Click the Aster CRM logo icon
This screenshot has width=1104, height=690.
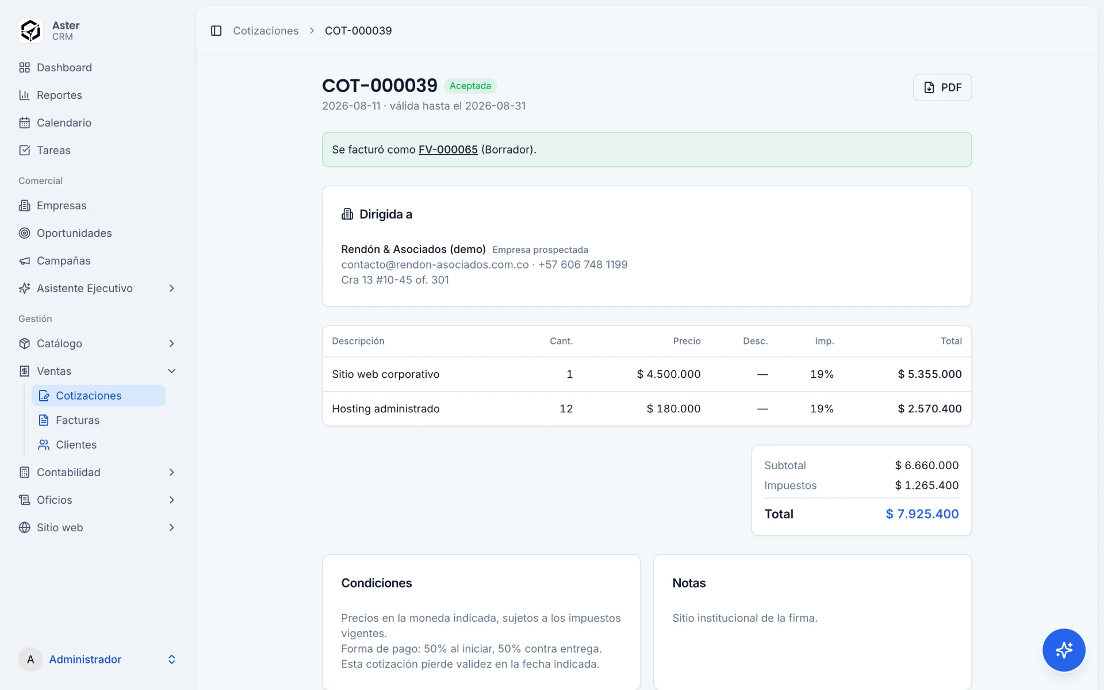point(30,30)
